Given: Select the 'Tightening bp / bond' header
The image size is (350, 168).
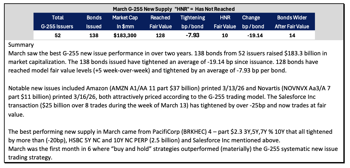Looking at the screenshot, I should [193, 22].
